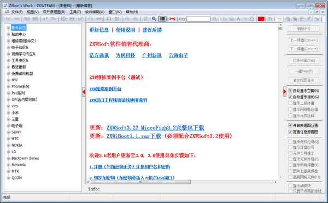This screenshot has height=203, width=328.
Task: Click the edit pencil box icon
Action: click(x=80, y=19)
